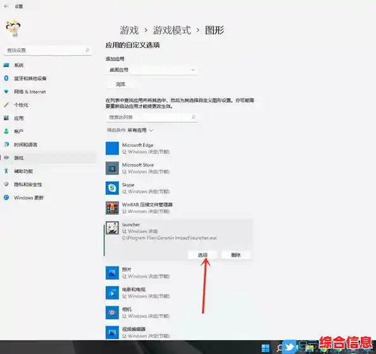The height and width of the screenshot is (354, 376).
Task: Select the 相机 app icon
Action: pos(112,313)
